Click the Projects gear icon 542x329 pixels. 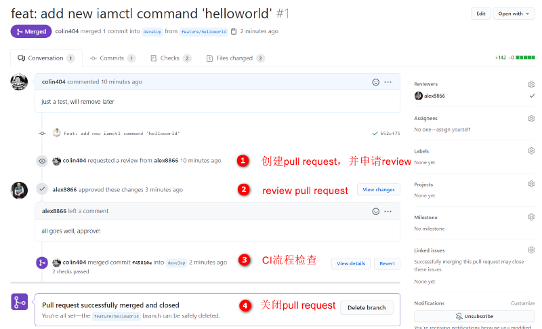click(x=531, y=184)
